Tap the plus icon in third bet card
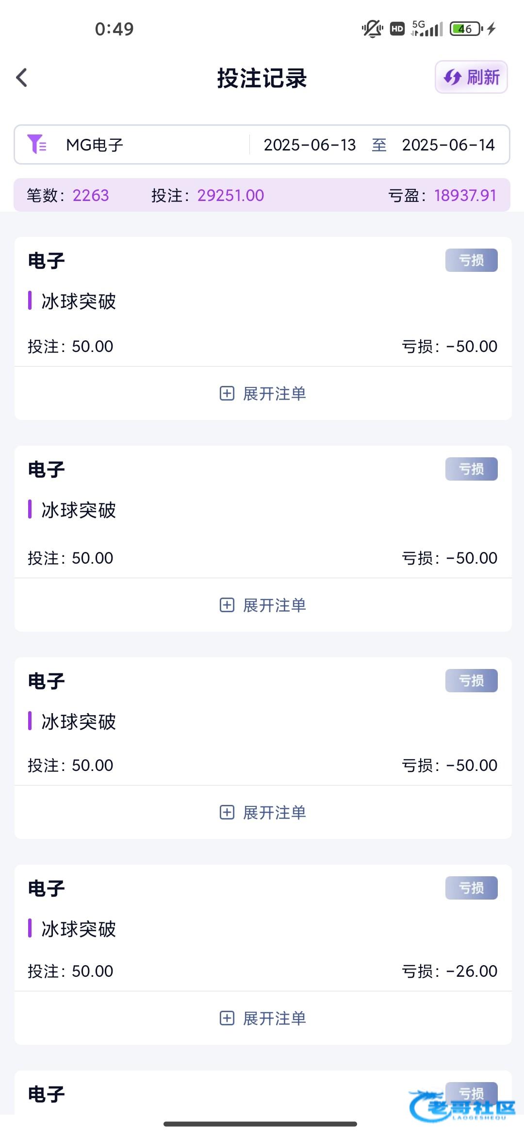Image resolution: width=524 pixels, height=1136 pixels. (227, 812)
